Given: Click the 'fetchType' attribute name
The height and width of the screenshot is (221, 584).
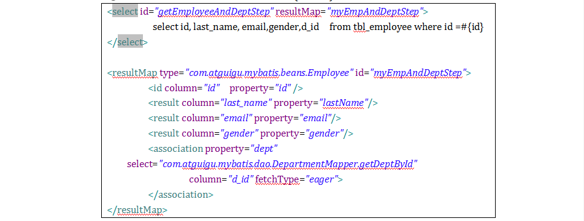Looking at the screenshot, I should point(277,179).
